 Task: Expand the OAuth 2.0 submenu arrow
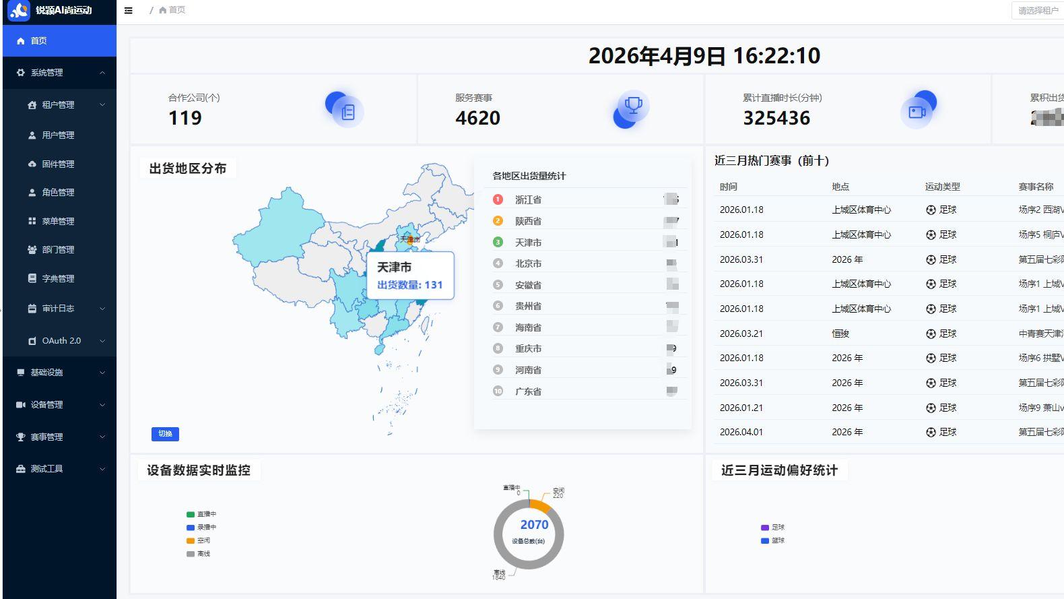102,341
